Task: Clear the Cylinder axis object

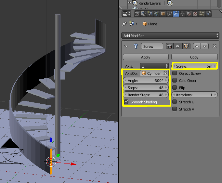Action: tap(165, 73)
